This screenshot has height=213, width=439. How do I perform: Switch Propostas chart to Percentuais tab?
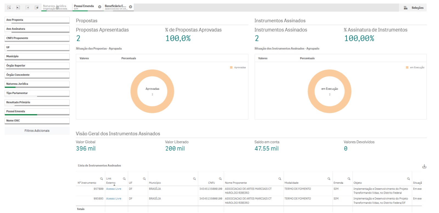pos(129,58)
